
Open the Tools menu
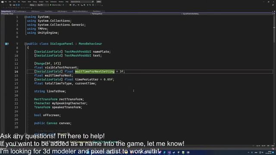[47, 2]
